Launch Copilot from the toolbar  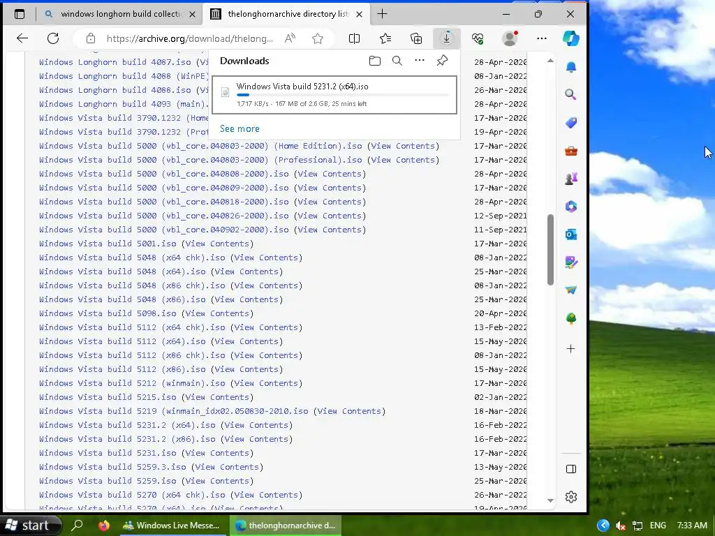point(571,38)
